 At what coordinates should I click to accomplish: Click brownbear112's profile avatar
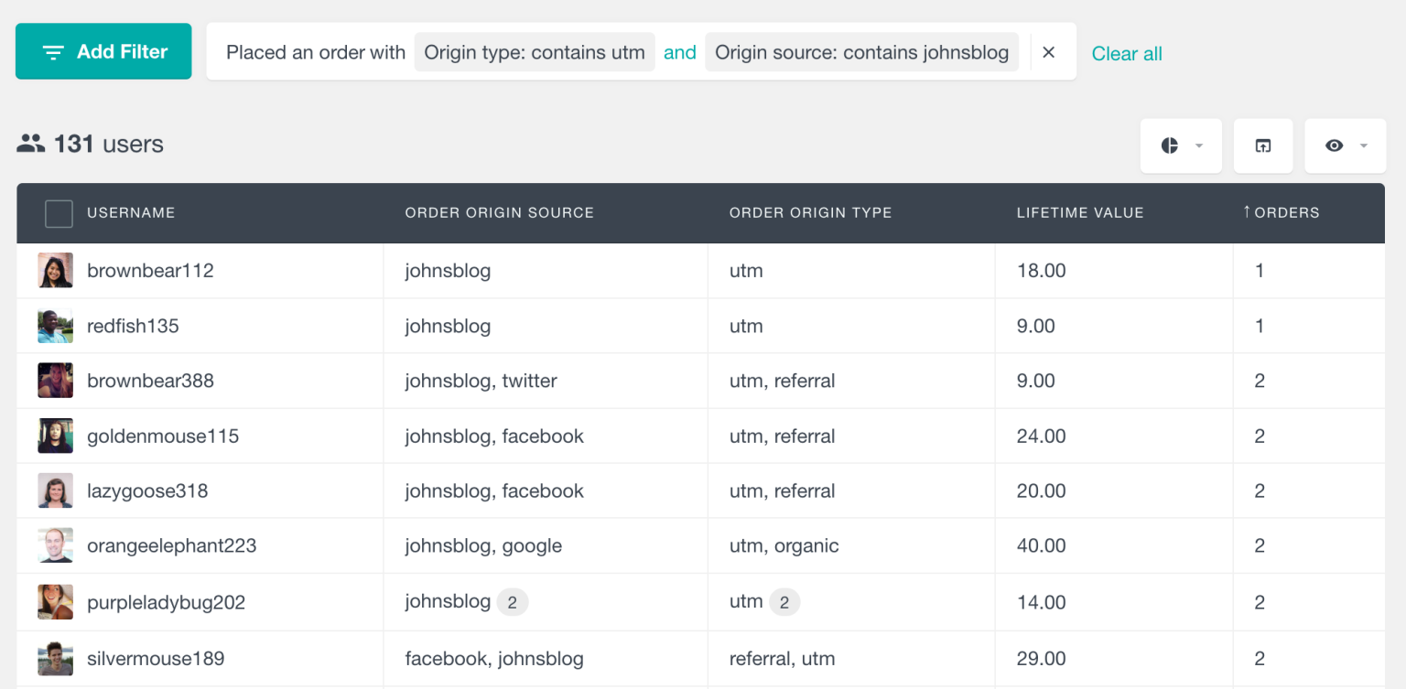click(x=55, y=270)
